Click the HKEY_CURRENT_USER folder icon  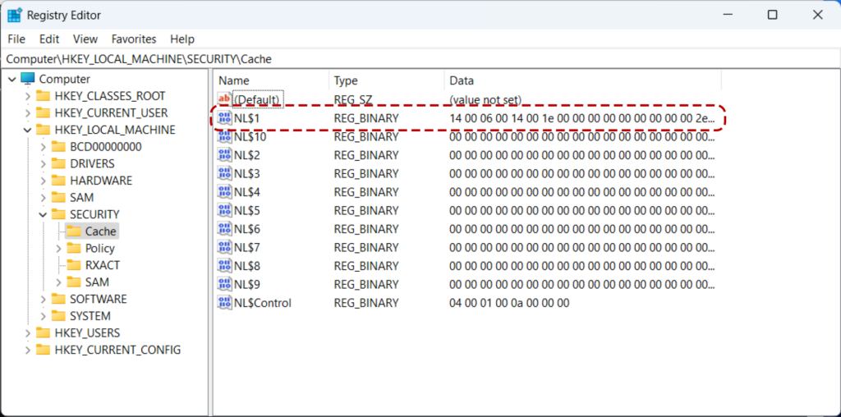43,113
